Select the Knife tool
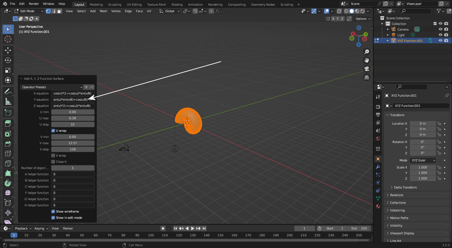The image size is (452, 248). (8, 164)
